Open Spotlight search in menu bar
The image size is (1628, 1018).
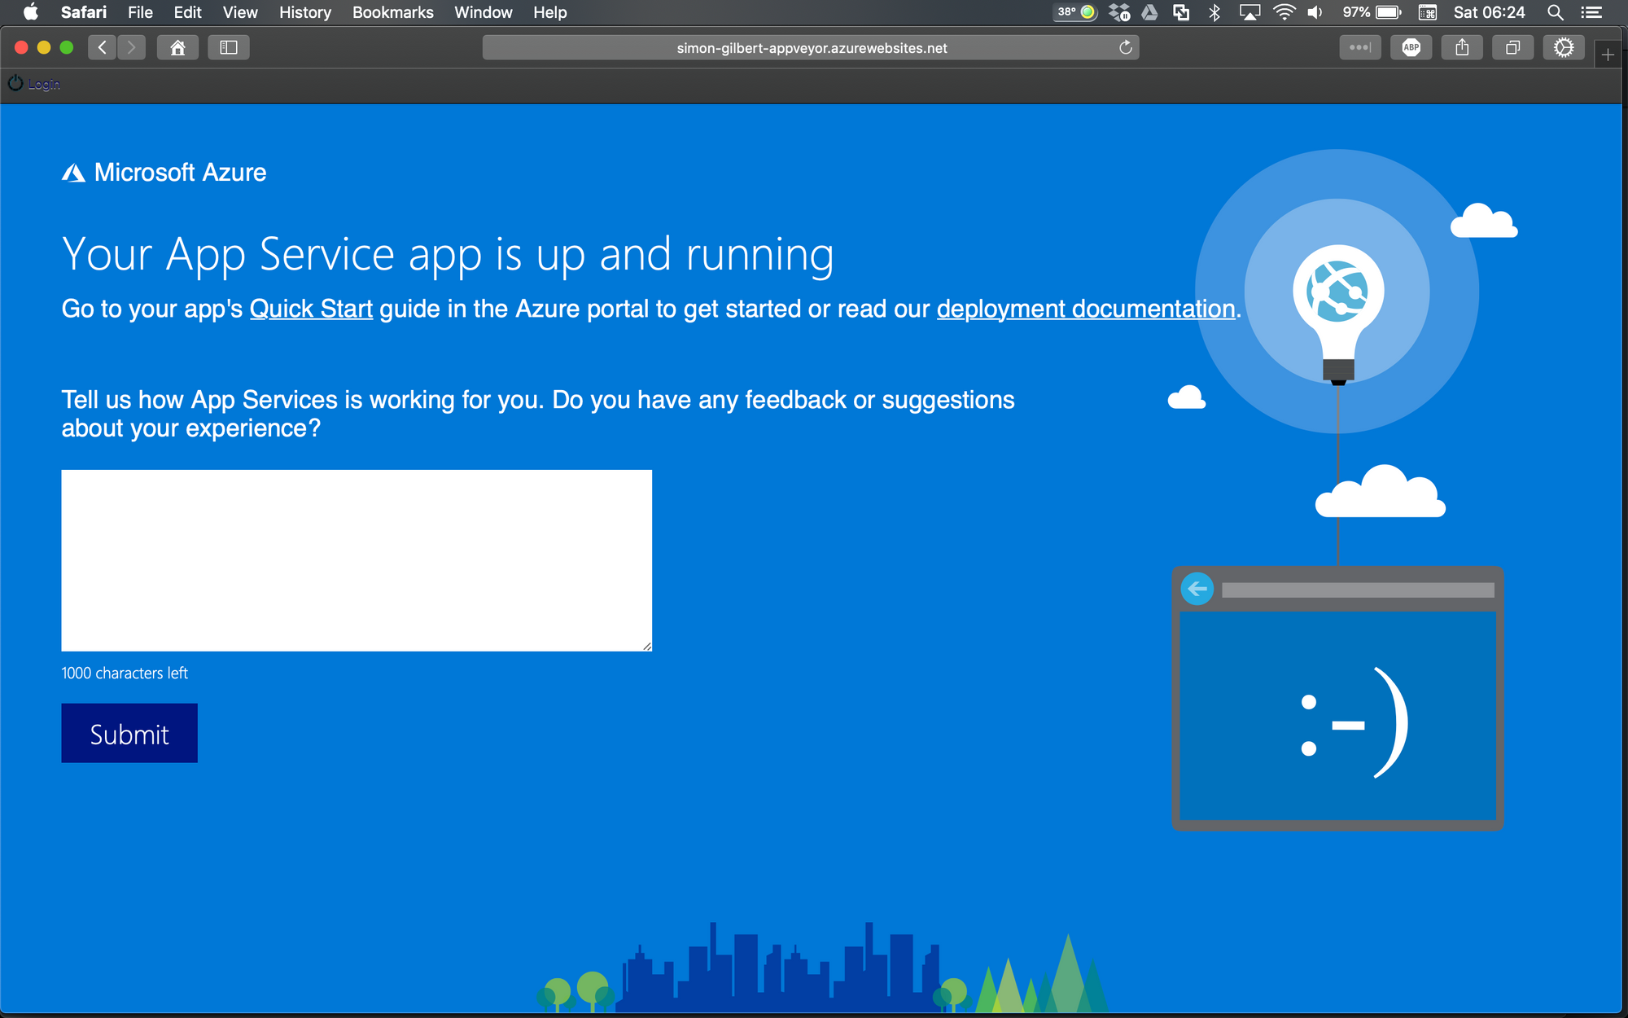[x=1555, y=12]
